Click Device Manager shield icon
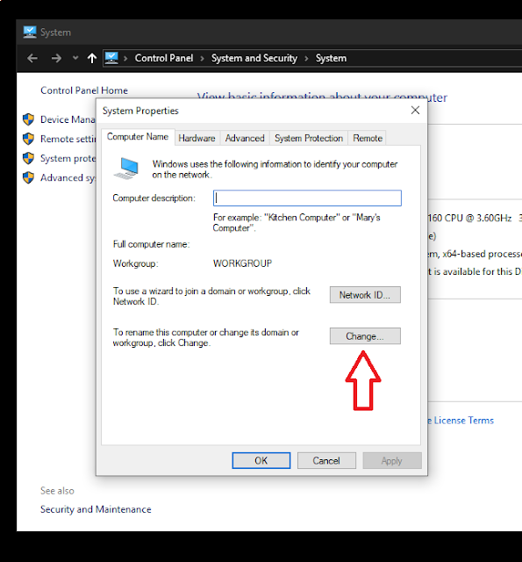This screenshot has height=562, width=522. tap(28, 119)
